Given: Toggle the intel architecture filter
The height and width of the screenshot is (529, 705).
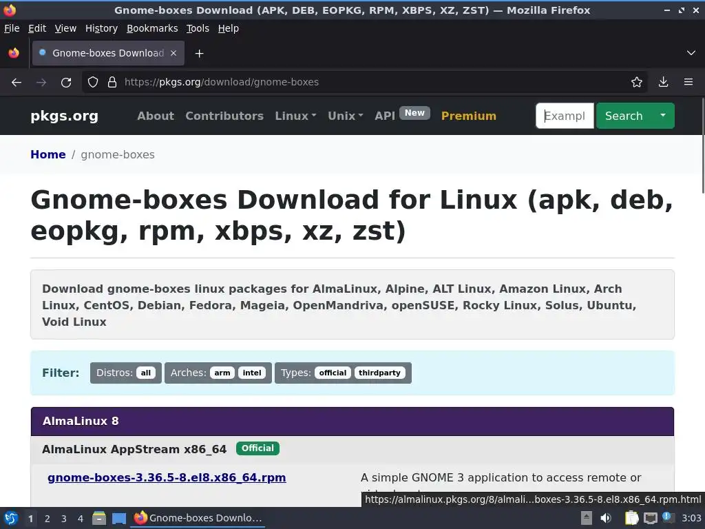Looking at the screenshot, I should click(252, 373).
